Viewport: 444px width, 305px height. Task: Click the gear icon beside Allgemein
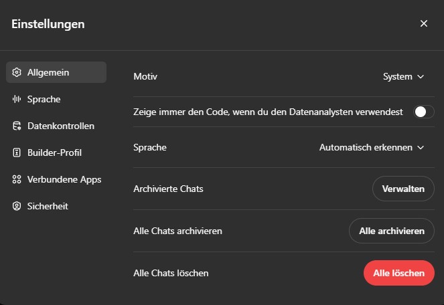(17, 72)
